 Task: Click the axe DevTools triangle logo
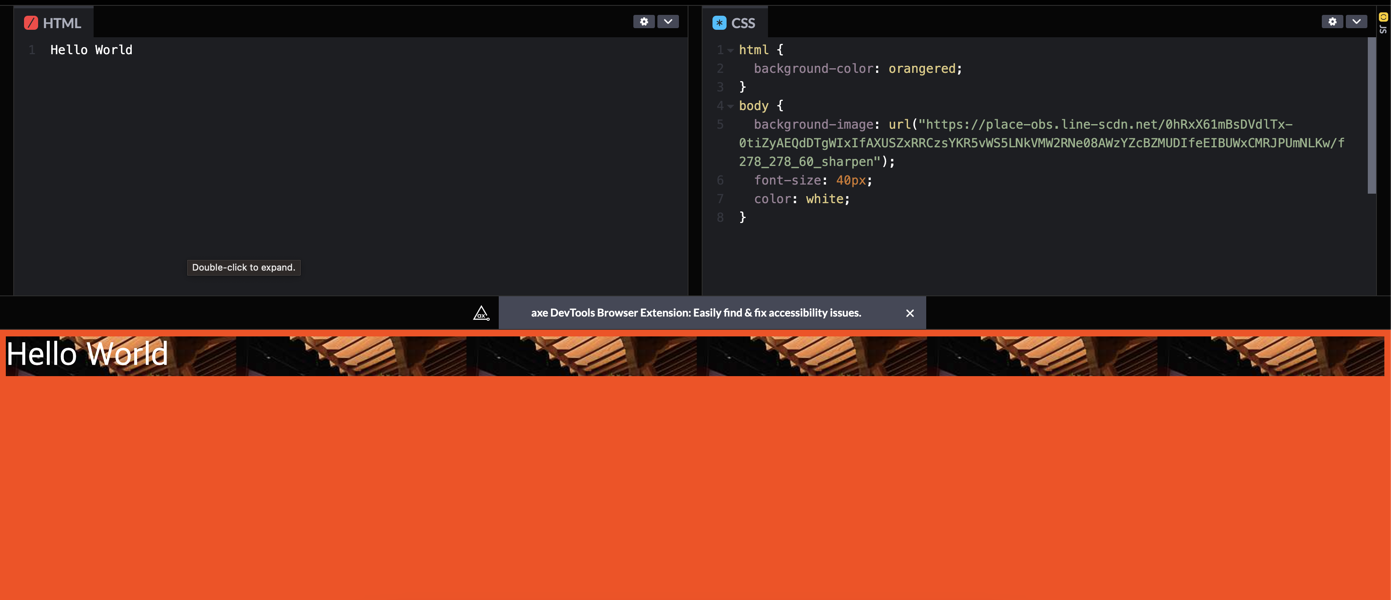[x=481, y=313]
